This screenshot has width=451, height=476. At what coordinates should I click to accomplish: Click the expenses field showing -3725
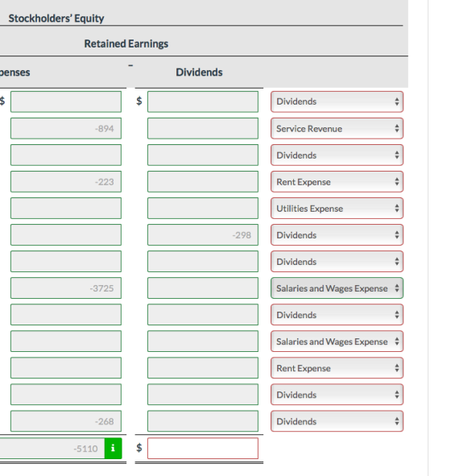[66, 288]
